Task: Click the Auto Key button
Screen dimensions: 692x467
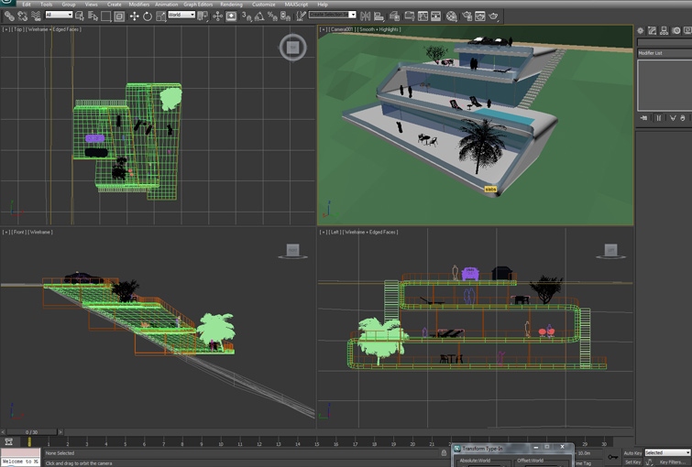Action: [632, 452]
